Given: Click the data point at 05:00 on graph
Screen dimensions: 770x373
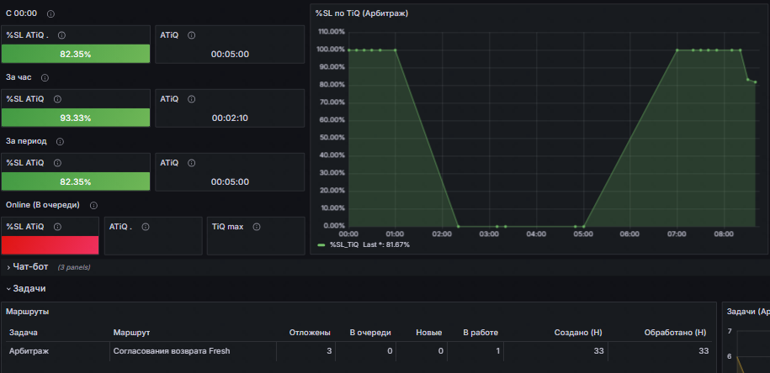Looking at the screenshot, I should (583, 227).
